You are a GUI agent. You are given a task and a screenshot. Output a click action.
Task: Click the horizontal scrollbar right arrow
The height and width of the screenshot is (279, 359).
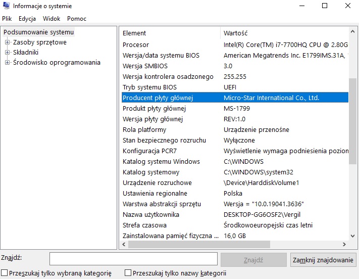click(344, 245)
